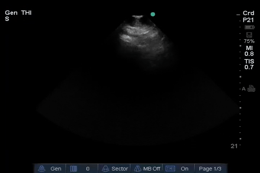Click the MB multibeam icon
The height and width of the screenshot is (173, 260).
coord(138,169)
